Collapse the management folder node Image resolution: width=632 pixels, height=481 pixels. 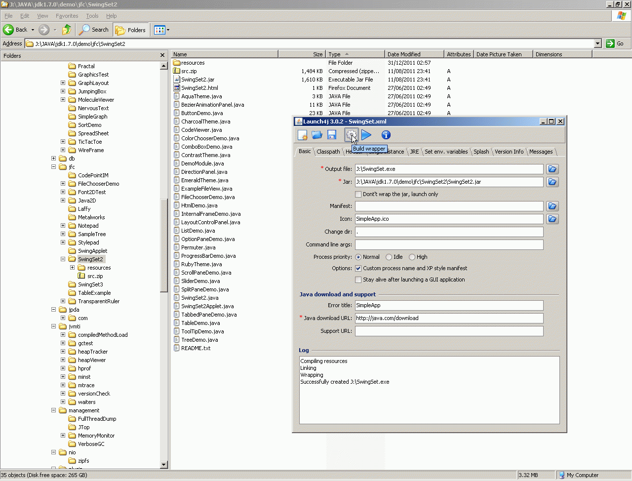(x=53, y=410)
